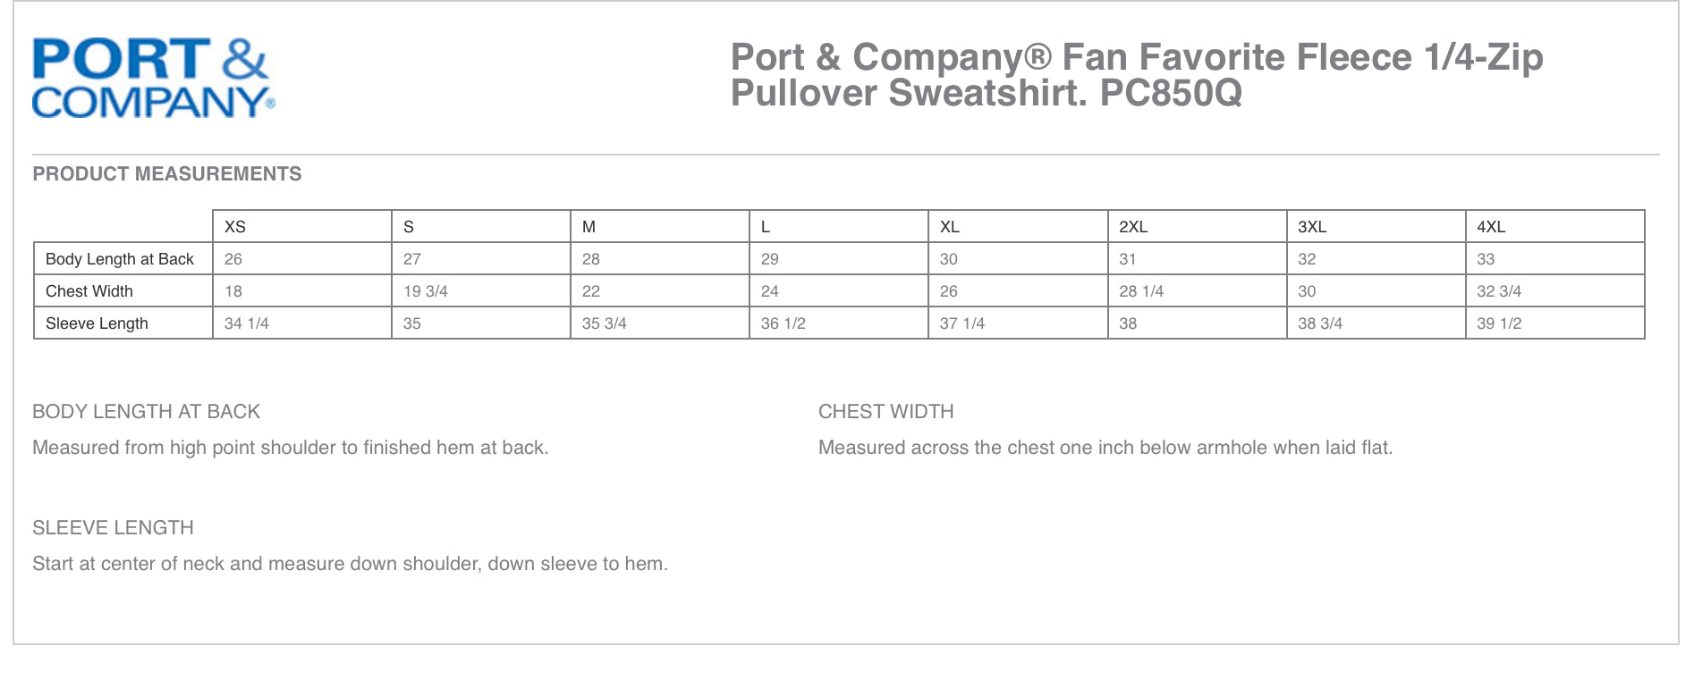Select the Product Measurements heading
1694x680 pixels.
pos(166,174)
